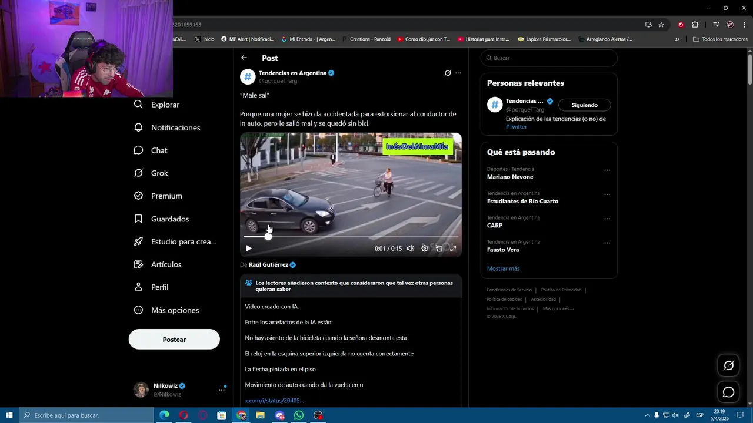The height and width of the screenshot is (423, 753).
Task: Open Tendencias en Argentina profile avatar
Action: (248, 77)
